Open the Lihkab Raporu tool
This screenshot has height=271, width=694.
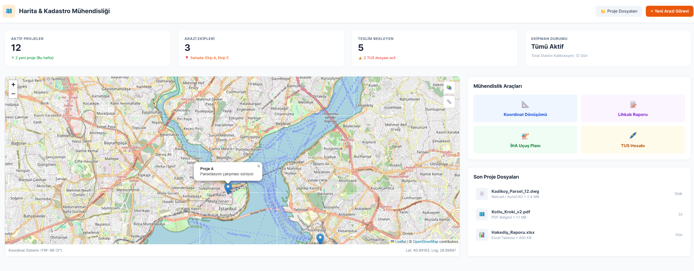(x=632, y=109)
